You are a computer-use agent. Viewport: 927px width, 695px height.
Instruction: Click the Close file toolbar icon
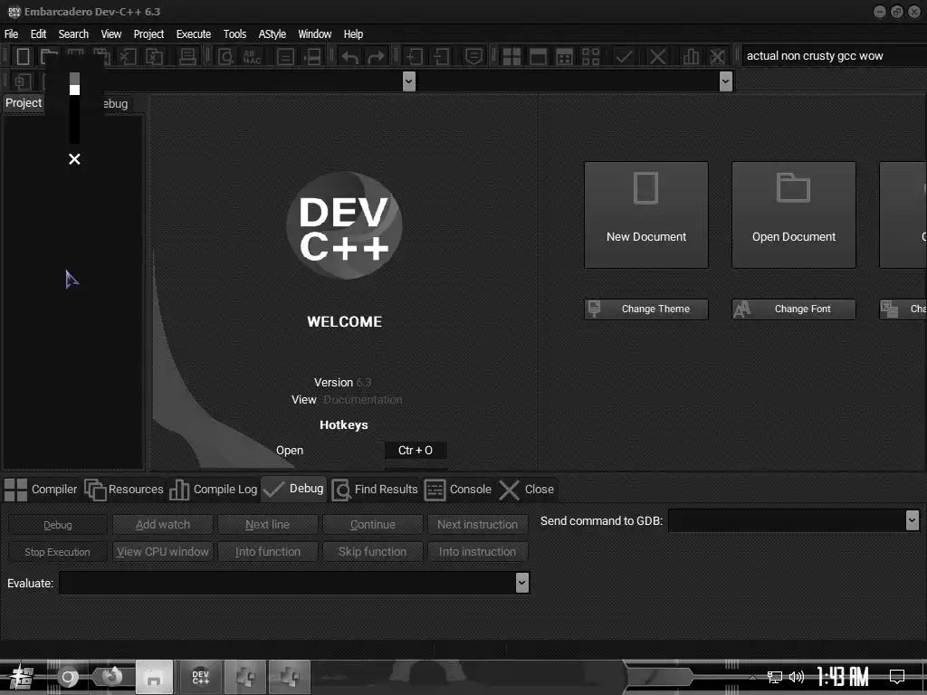[x=128, y=57]
